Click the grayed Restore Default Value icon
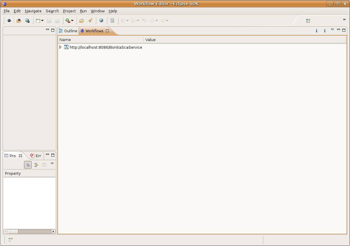Image resolution: width=350 pixels, height=246 pixels. pos(44,165)
